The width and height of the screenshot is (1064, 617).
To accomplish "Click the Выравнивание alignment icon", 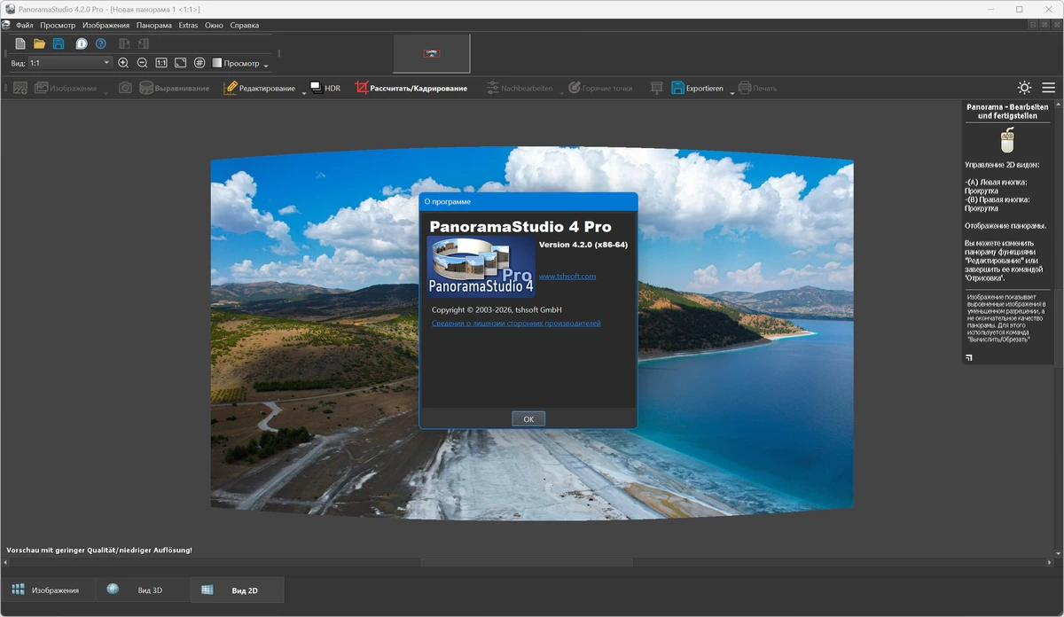I will [146, 88].
